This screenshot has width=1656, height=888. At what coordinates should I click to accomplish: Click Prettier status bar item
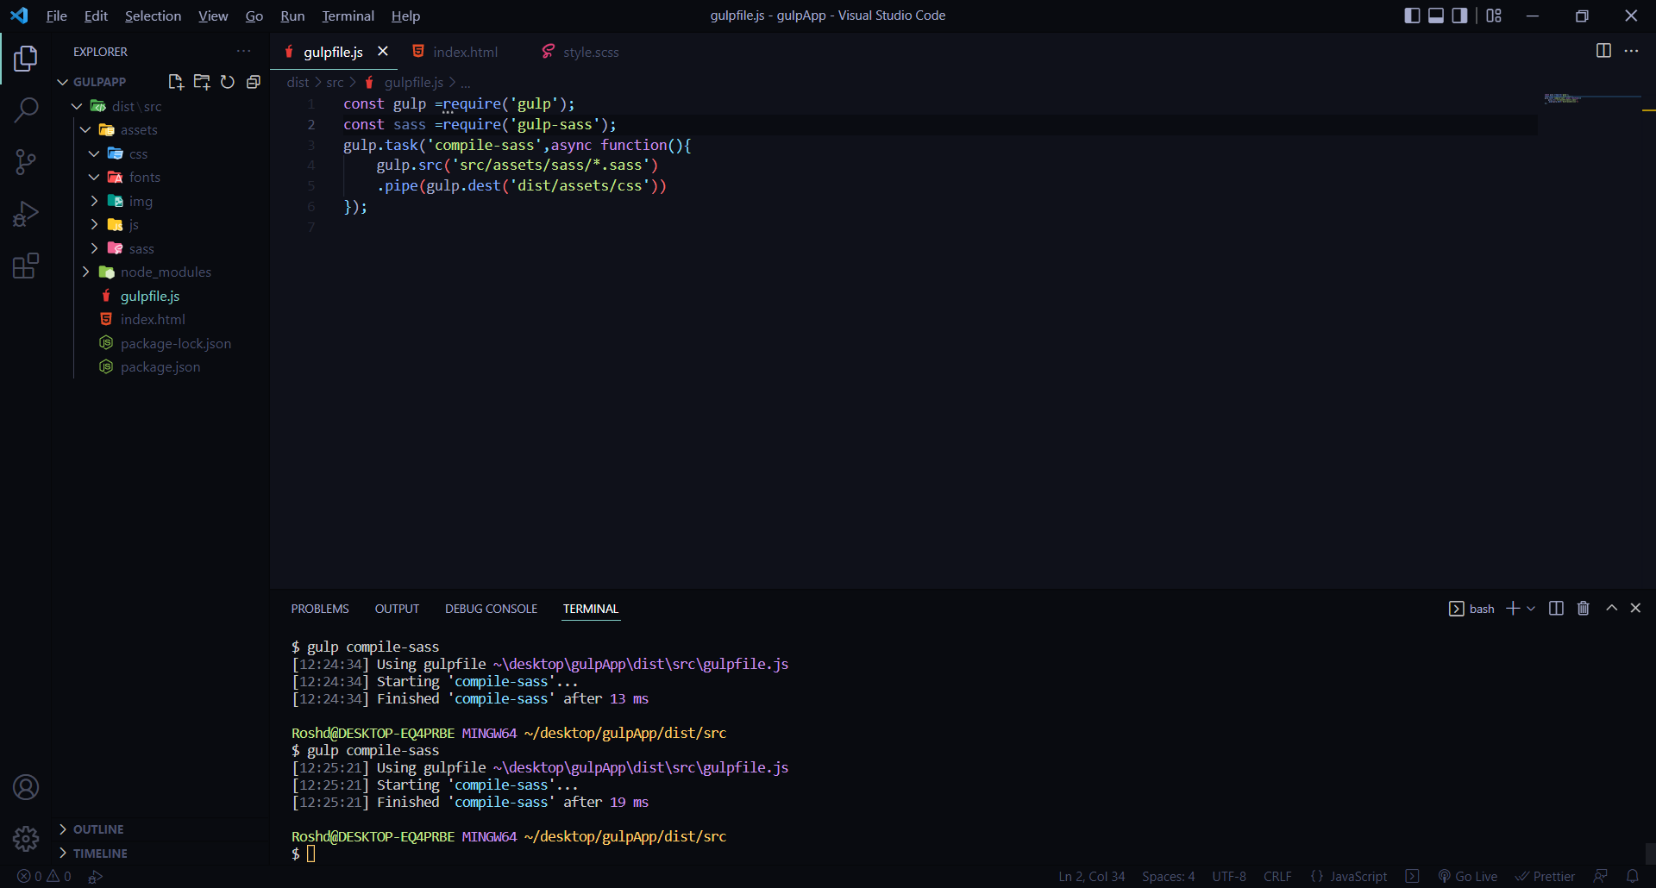click(1545, 876)
